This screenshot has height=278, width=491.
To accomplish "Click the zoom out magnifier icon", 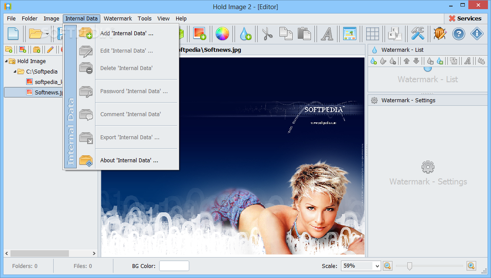I will click(387, 266).
